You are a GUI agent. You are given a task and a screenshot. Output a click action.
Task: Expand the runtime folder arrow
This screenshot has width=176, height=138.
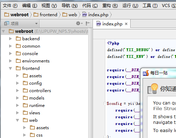tap(18, 106)
